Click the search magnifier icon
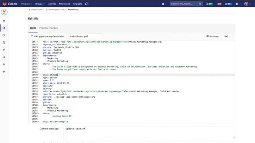255x143 pixels. (200, 4)
